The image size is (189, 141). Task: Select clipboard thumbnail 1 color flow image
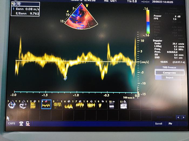click(12, 104)
